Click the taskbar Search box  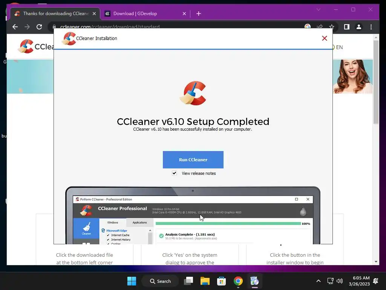click(160, 281)
